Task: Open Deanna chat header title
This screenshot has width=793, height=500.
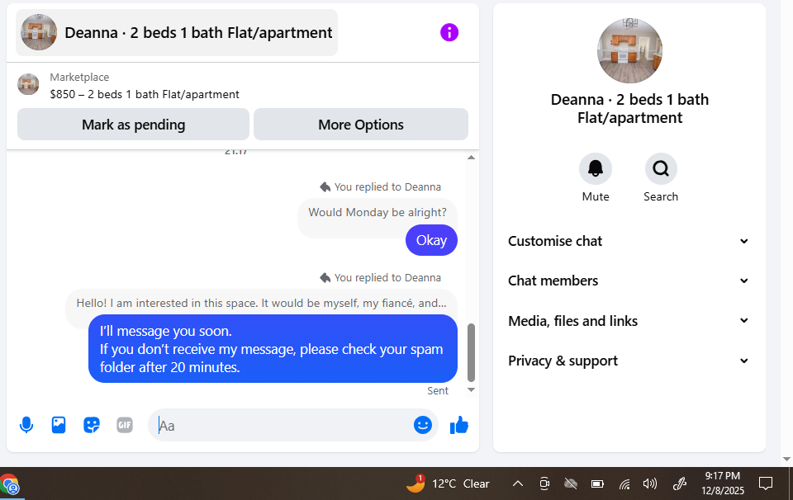Action: pos(198,33)
